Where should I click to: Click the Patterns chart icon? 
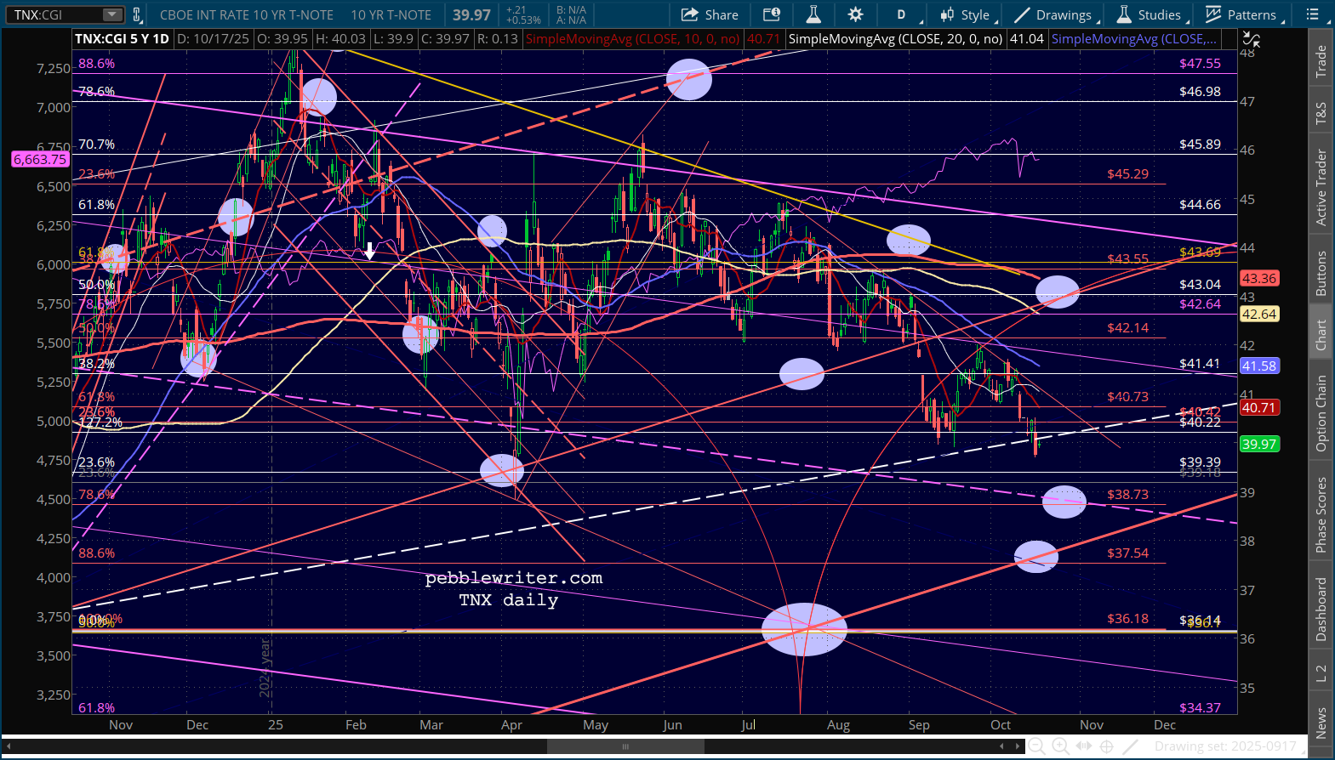click(1212, 14)
